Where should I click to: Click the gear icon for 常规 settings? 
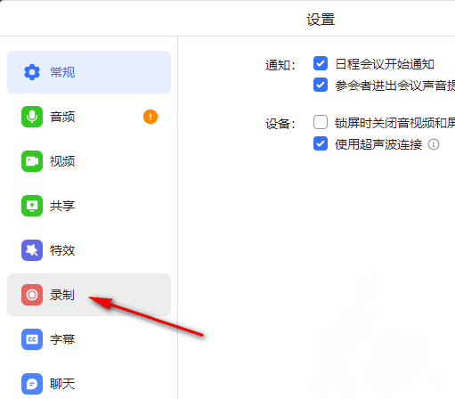coord(32,72)
